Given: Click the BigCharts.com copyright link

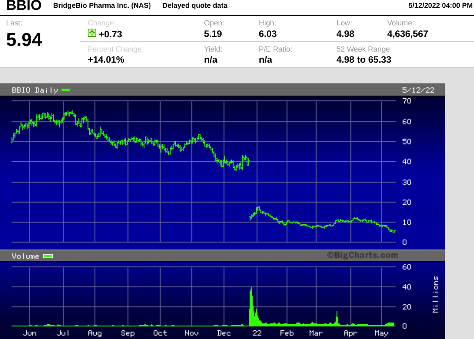Looking at the screenshot, I should coord(363,255).
